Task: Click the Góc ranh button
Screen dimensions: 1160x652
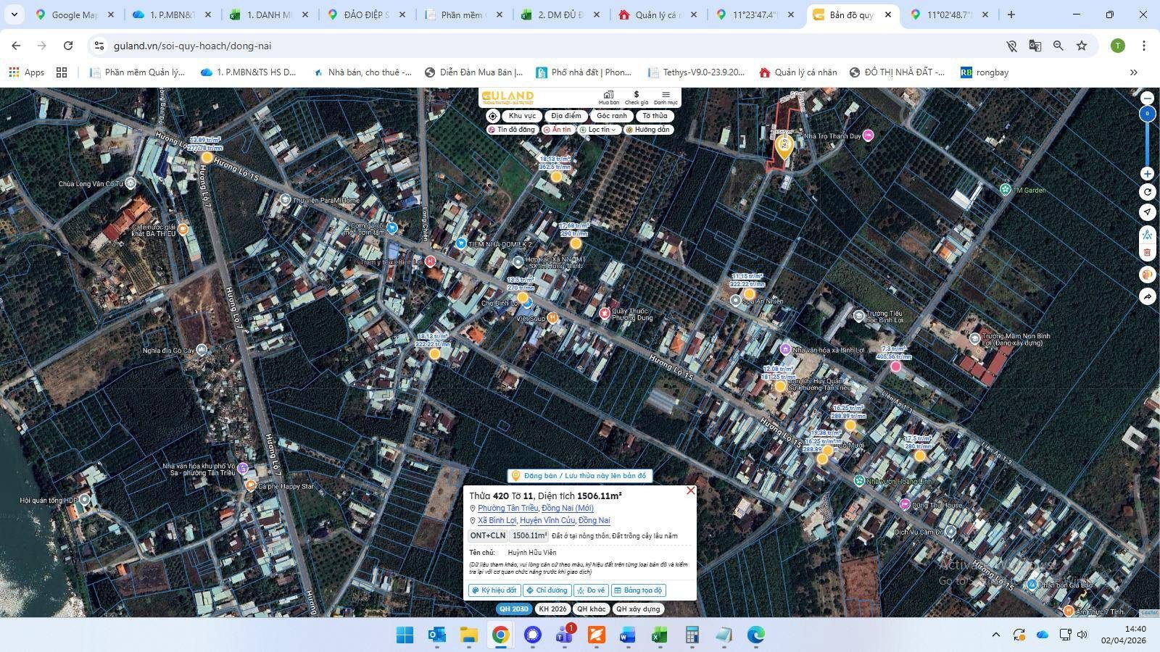Action: [x=612, y=116]
